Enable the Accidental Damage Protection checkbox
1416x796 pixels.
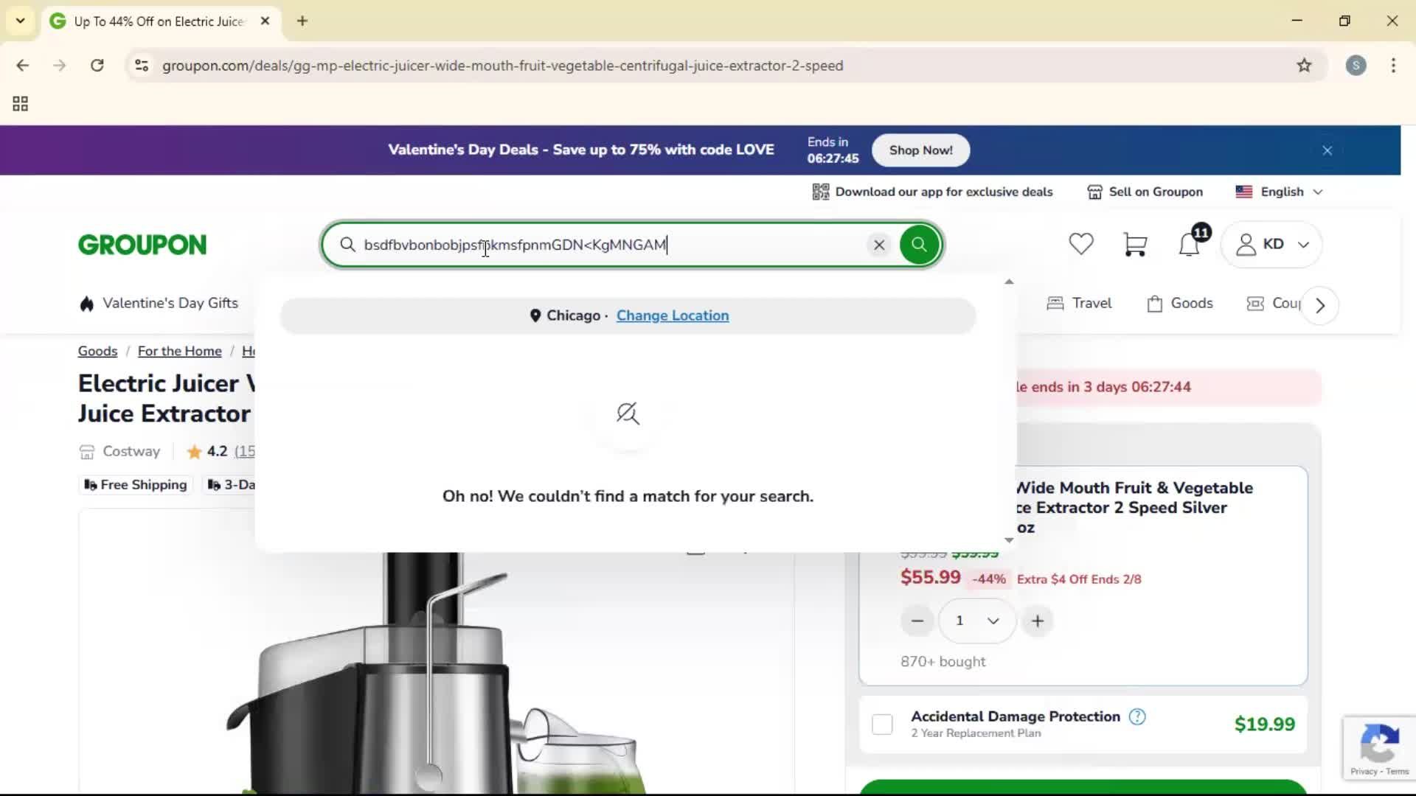coord(882,725)
